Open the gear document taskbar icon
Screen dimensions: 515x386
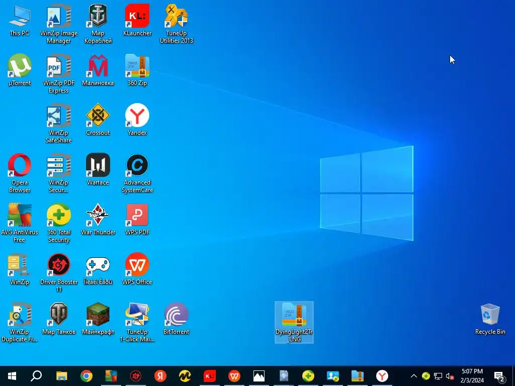point(284,376)
